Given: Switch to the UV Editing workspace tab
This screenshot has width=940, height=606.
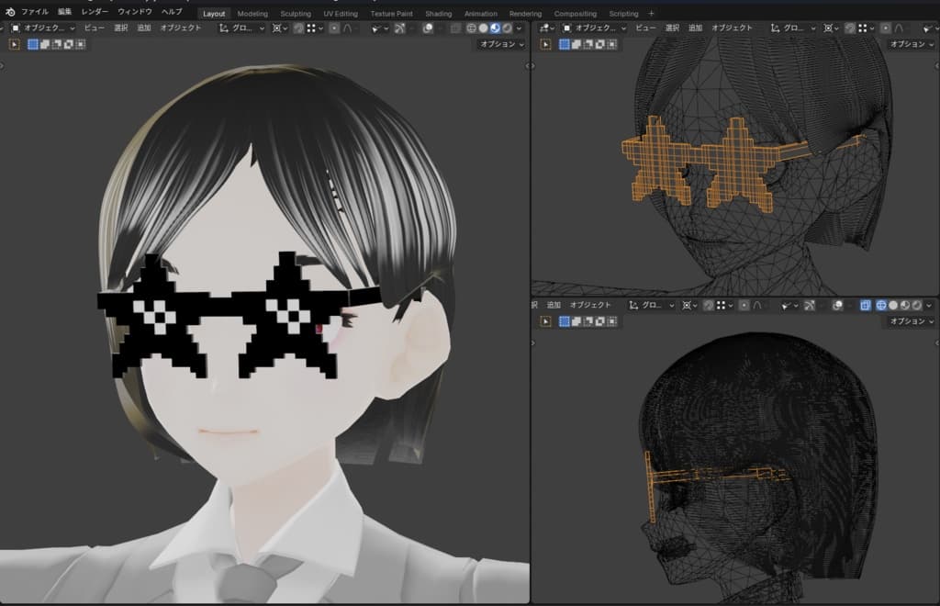Looking at the screenshot, I should (340, 14).
